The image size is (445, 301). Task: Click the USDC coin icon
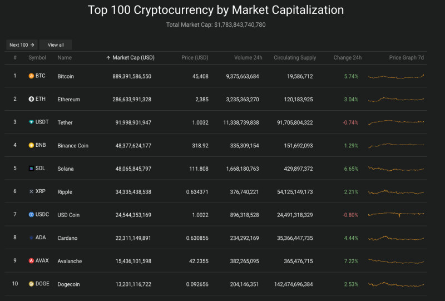pyautogui.click(x=31, y=214)
